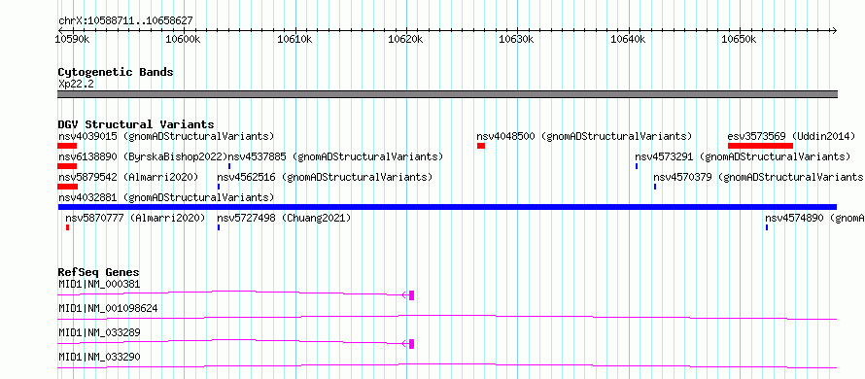Click the chrX:10588711..10658627 coordinate text

[125, 20]
